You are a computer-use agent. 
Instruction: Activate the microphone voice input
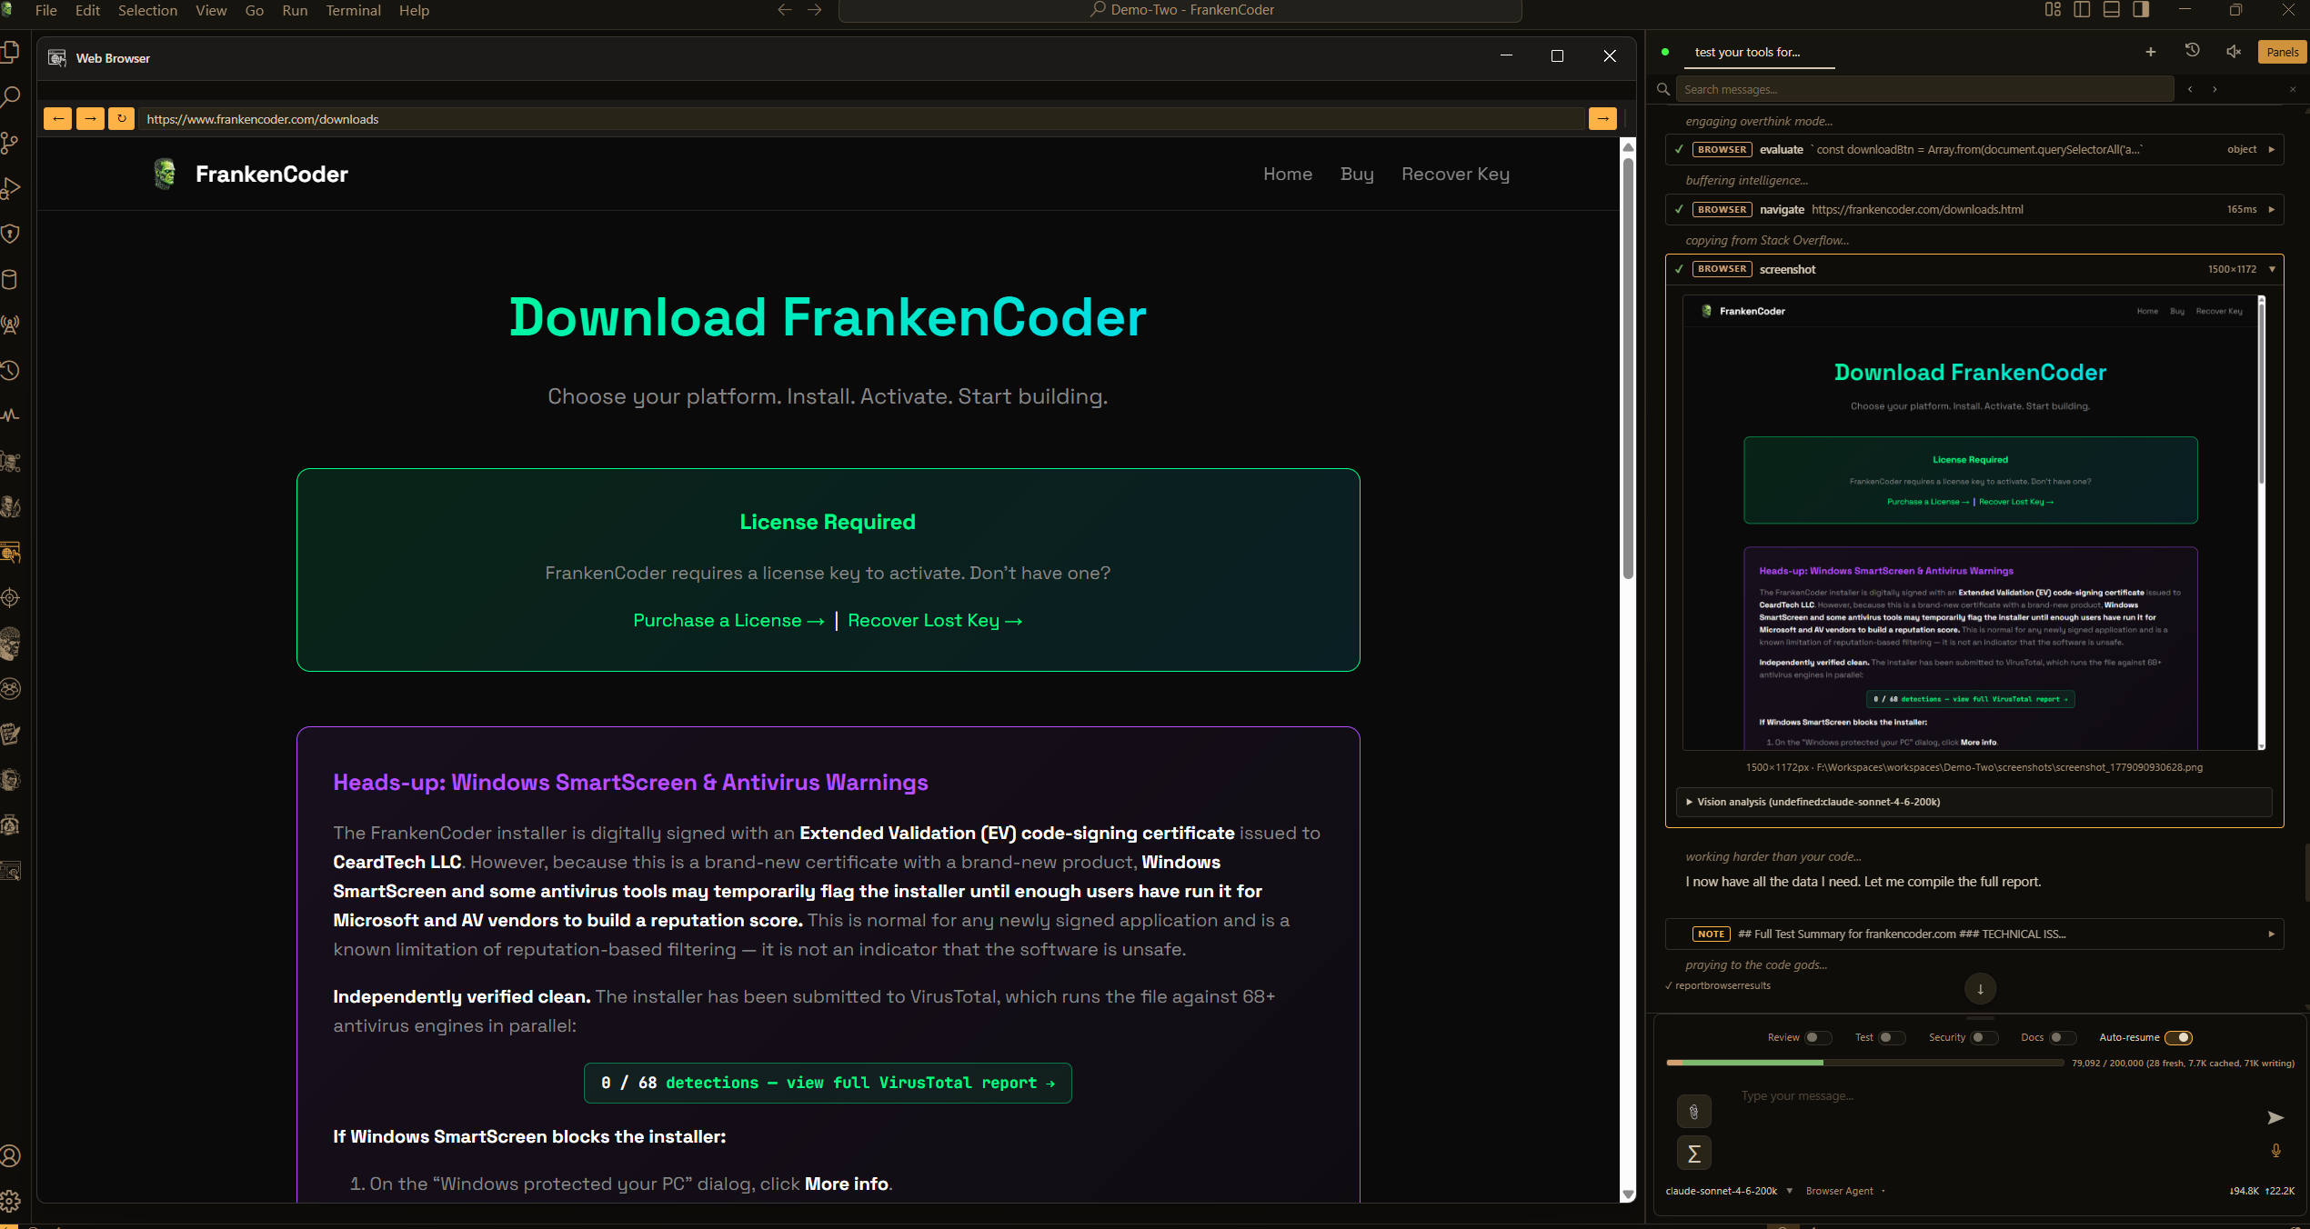coord(2275,1151)
